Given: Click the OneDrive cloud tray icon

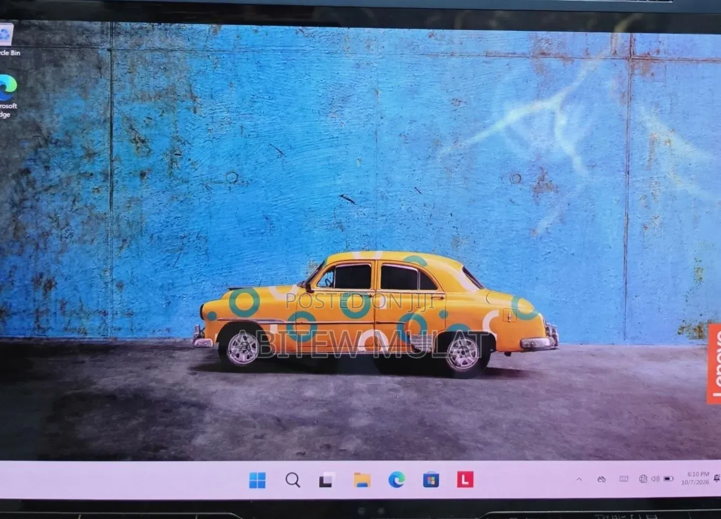Looking at the screenshot, I should 601,479.
